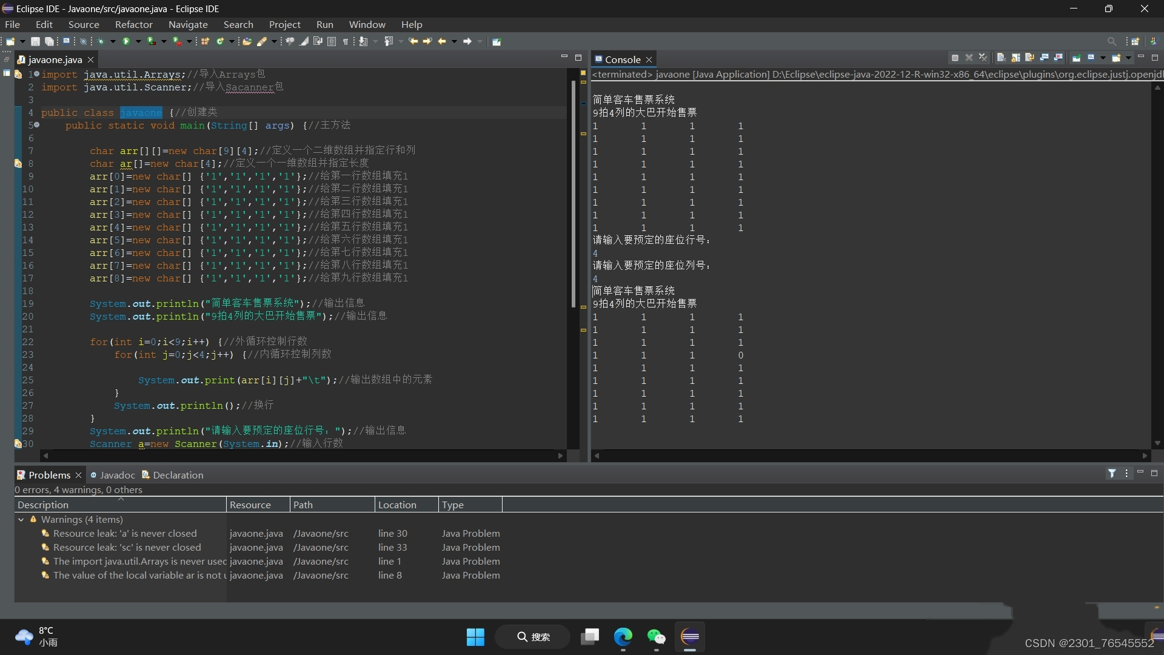Select warning "Resource leak: 'a' is never closed"
Image resolution: width=1164 pixels, height=655 pixels.
(125, 533)
